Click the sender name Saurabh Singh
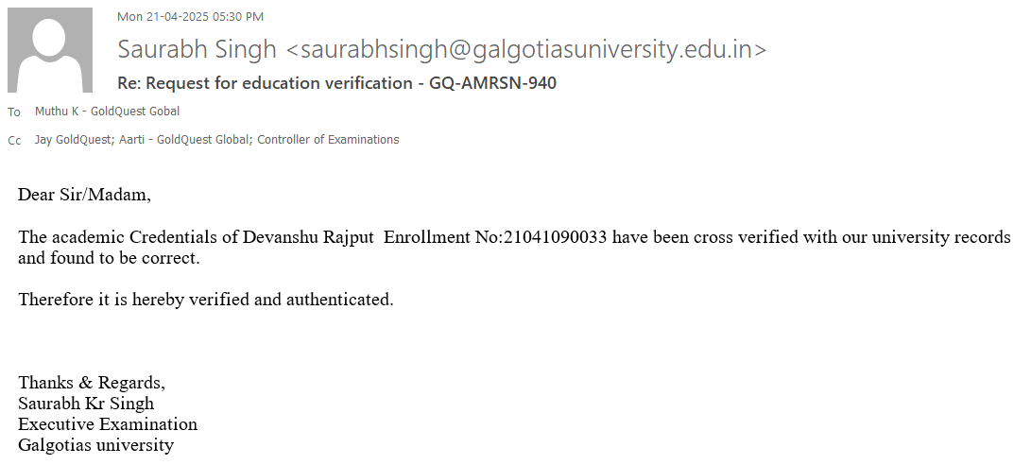 coord(197,50)
